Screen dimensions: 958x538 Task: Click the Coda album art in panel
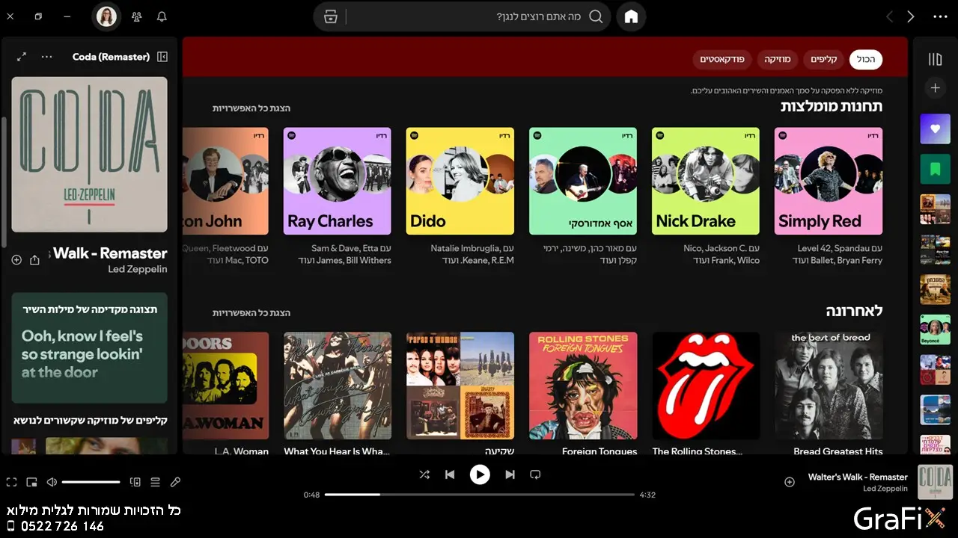click(90, 155)
